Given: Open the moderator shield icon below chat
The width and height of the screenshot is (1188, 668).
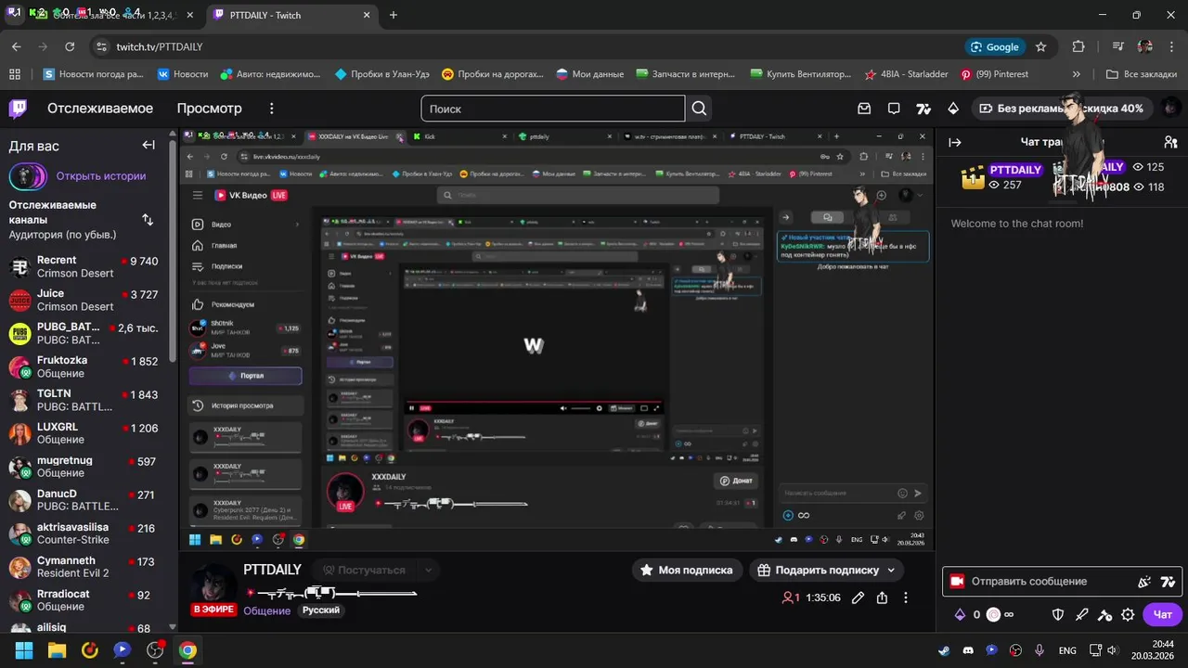Looking at the screenshot, I should tap(1058, 614).
